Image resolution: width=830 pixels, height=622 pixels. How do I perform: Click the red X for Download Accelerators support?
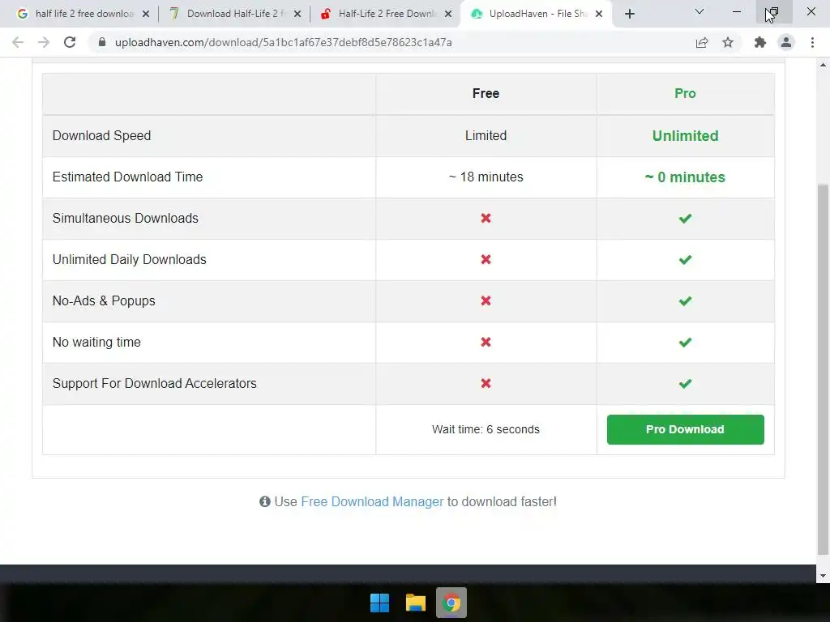tap(486, 383)
